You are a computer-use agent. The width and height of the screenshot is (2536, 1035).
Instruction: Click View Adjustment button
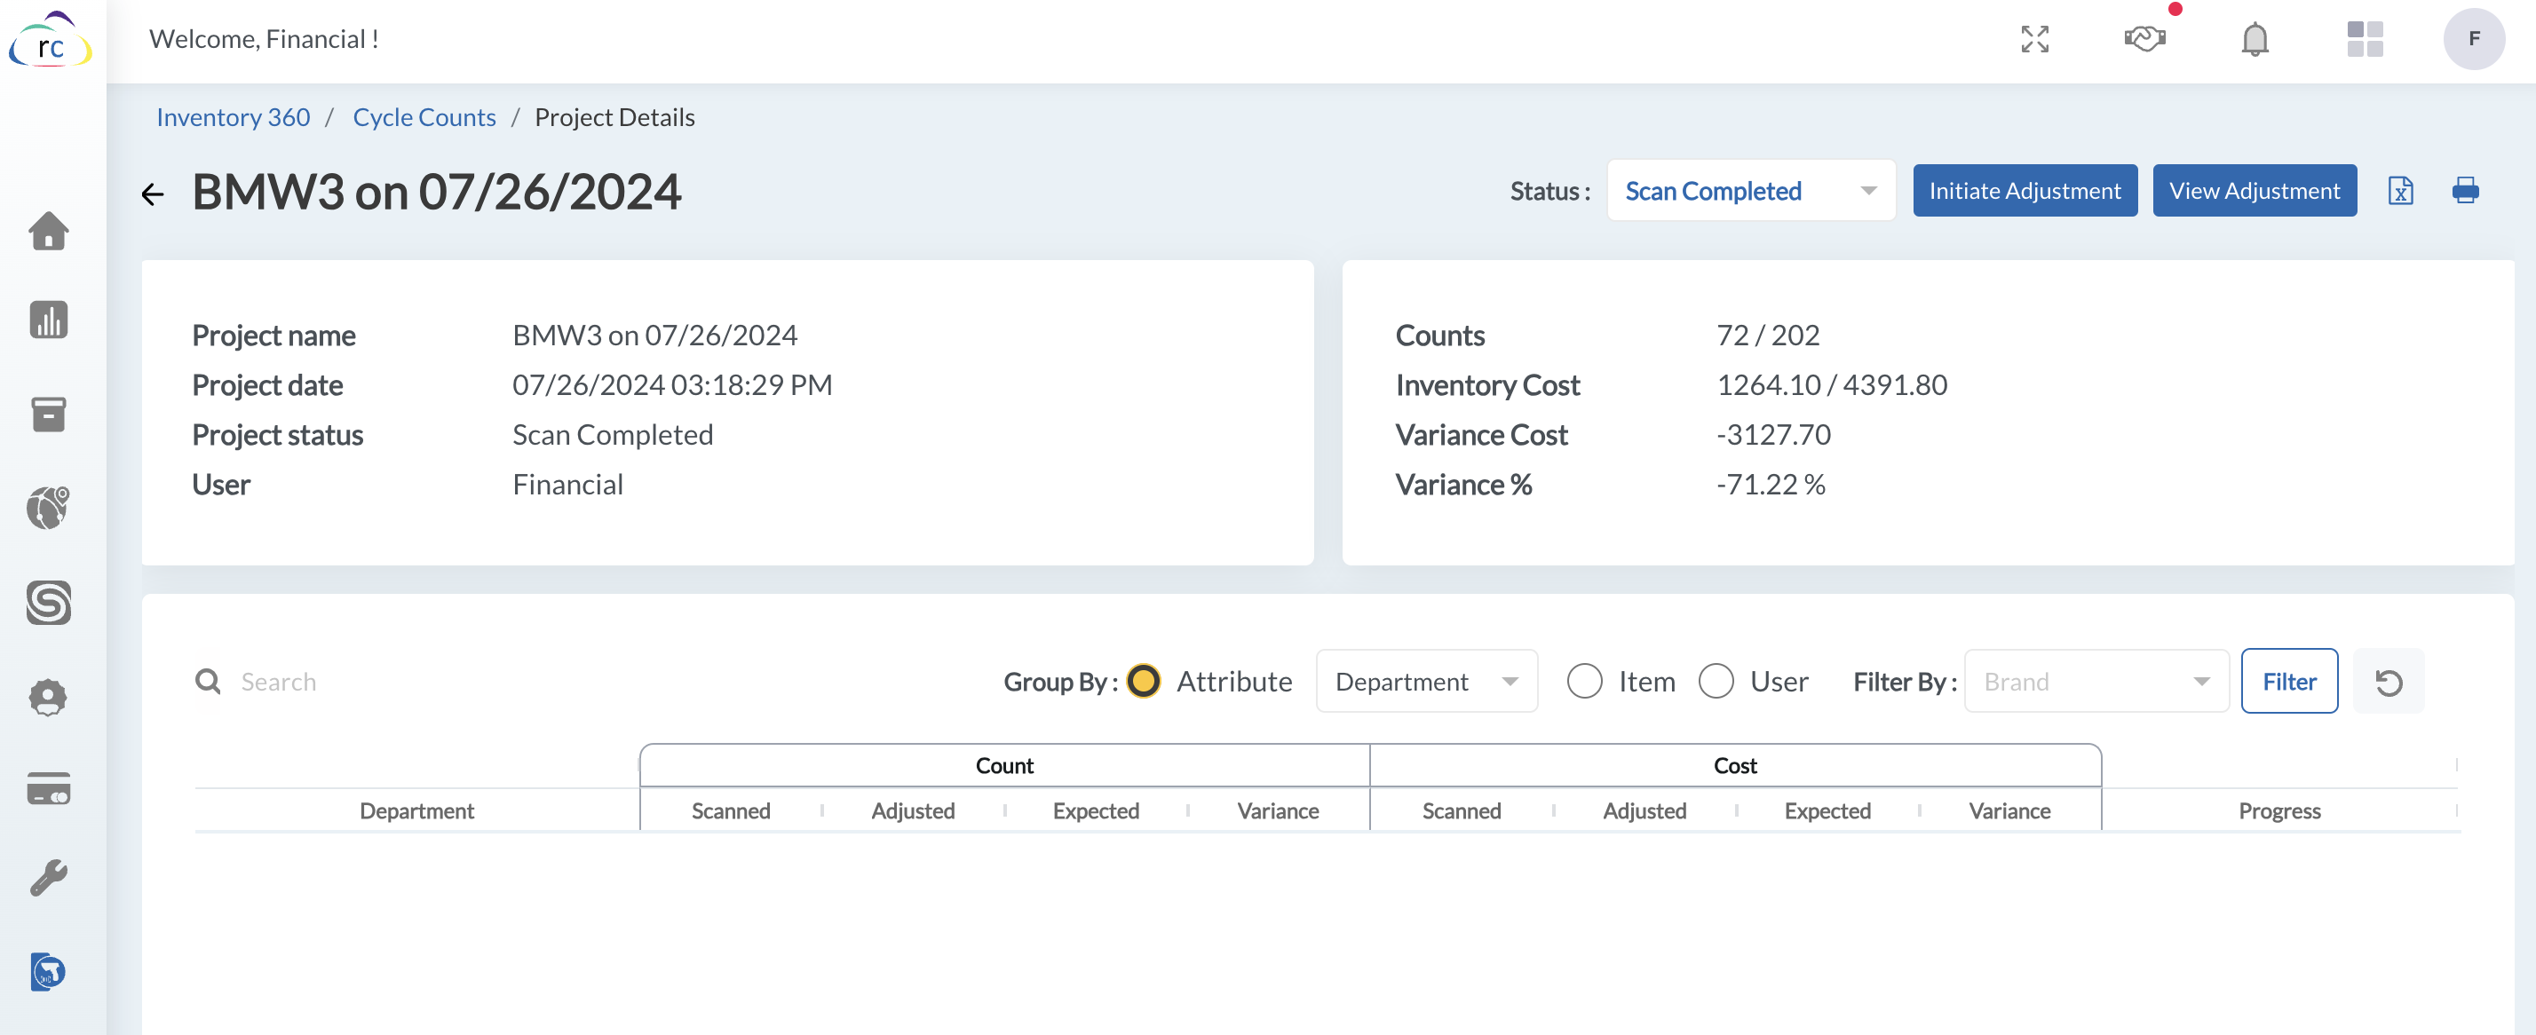(x=2254, y=191)
